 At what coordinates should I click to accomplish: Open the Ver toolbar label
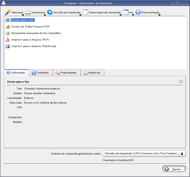coord(131,12)
